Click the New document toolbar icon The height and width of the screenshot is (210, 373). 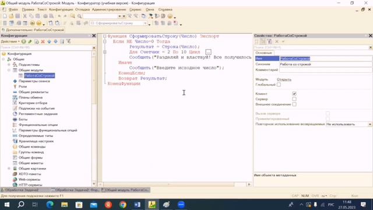pyautogui.click(x=5, y=16)
